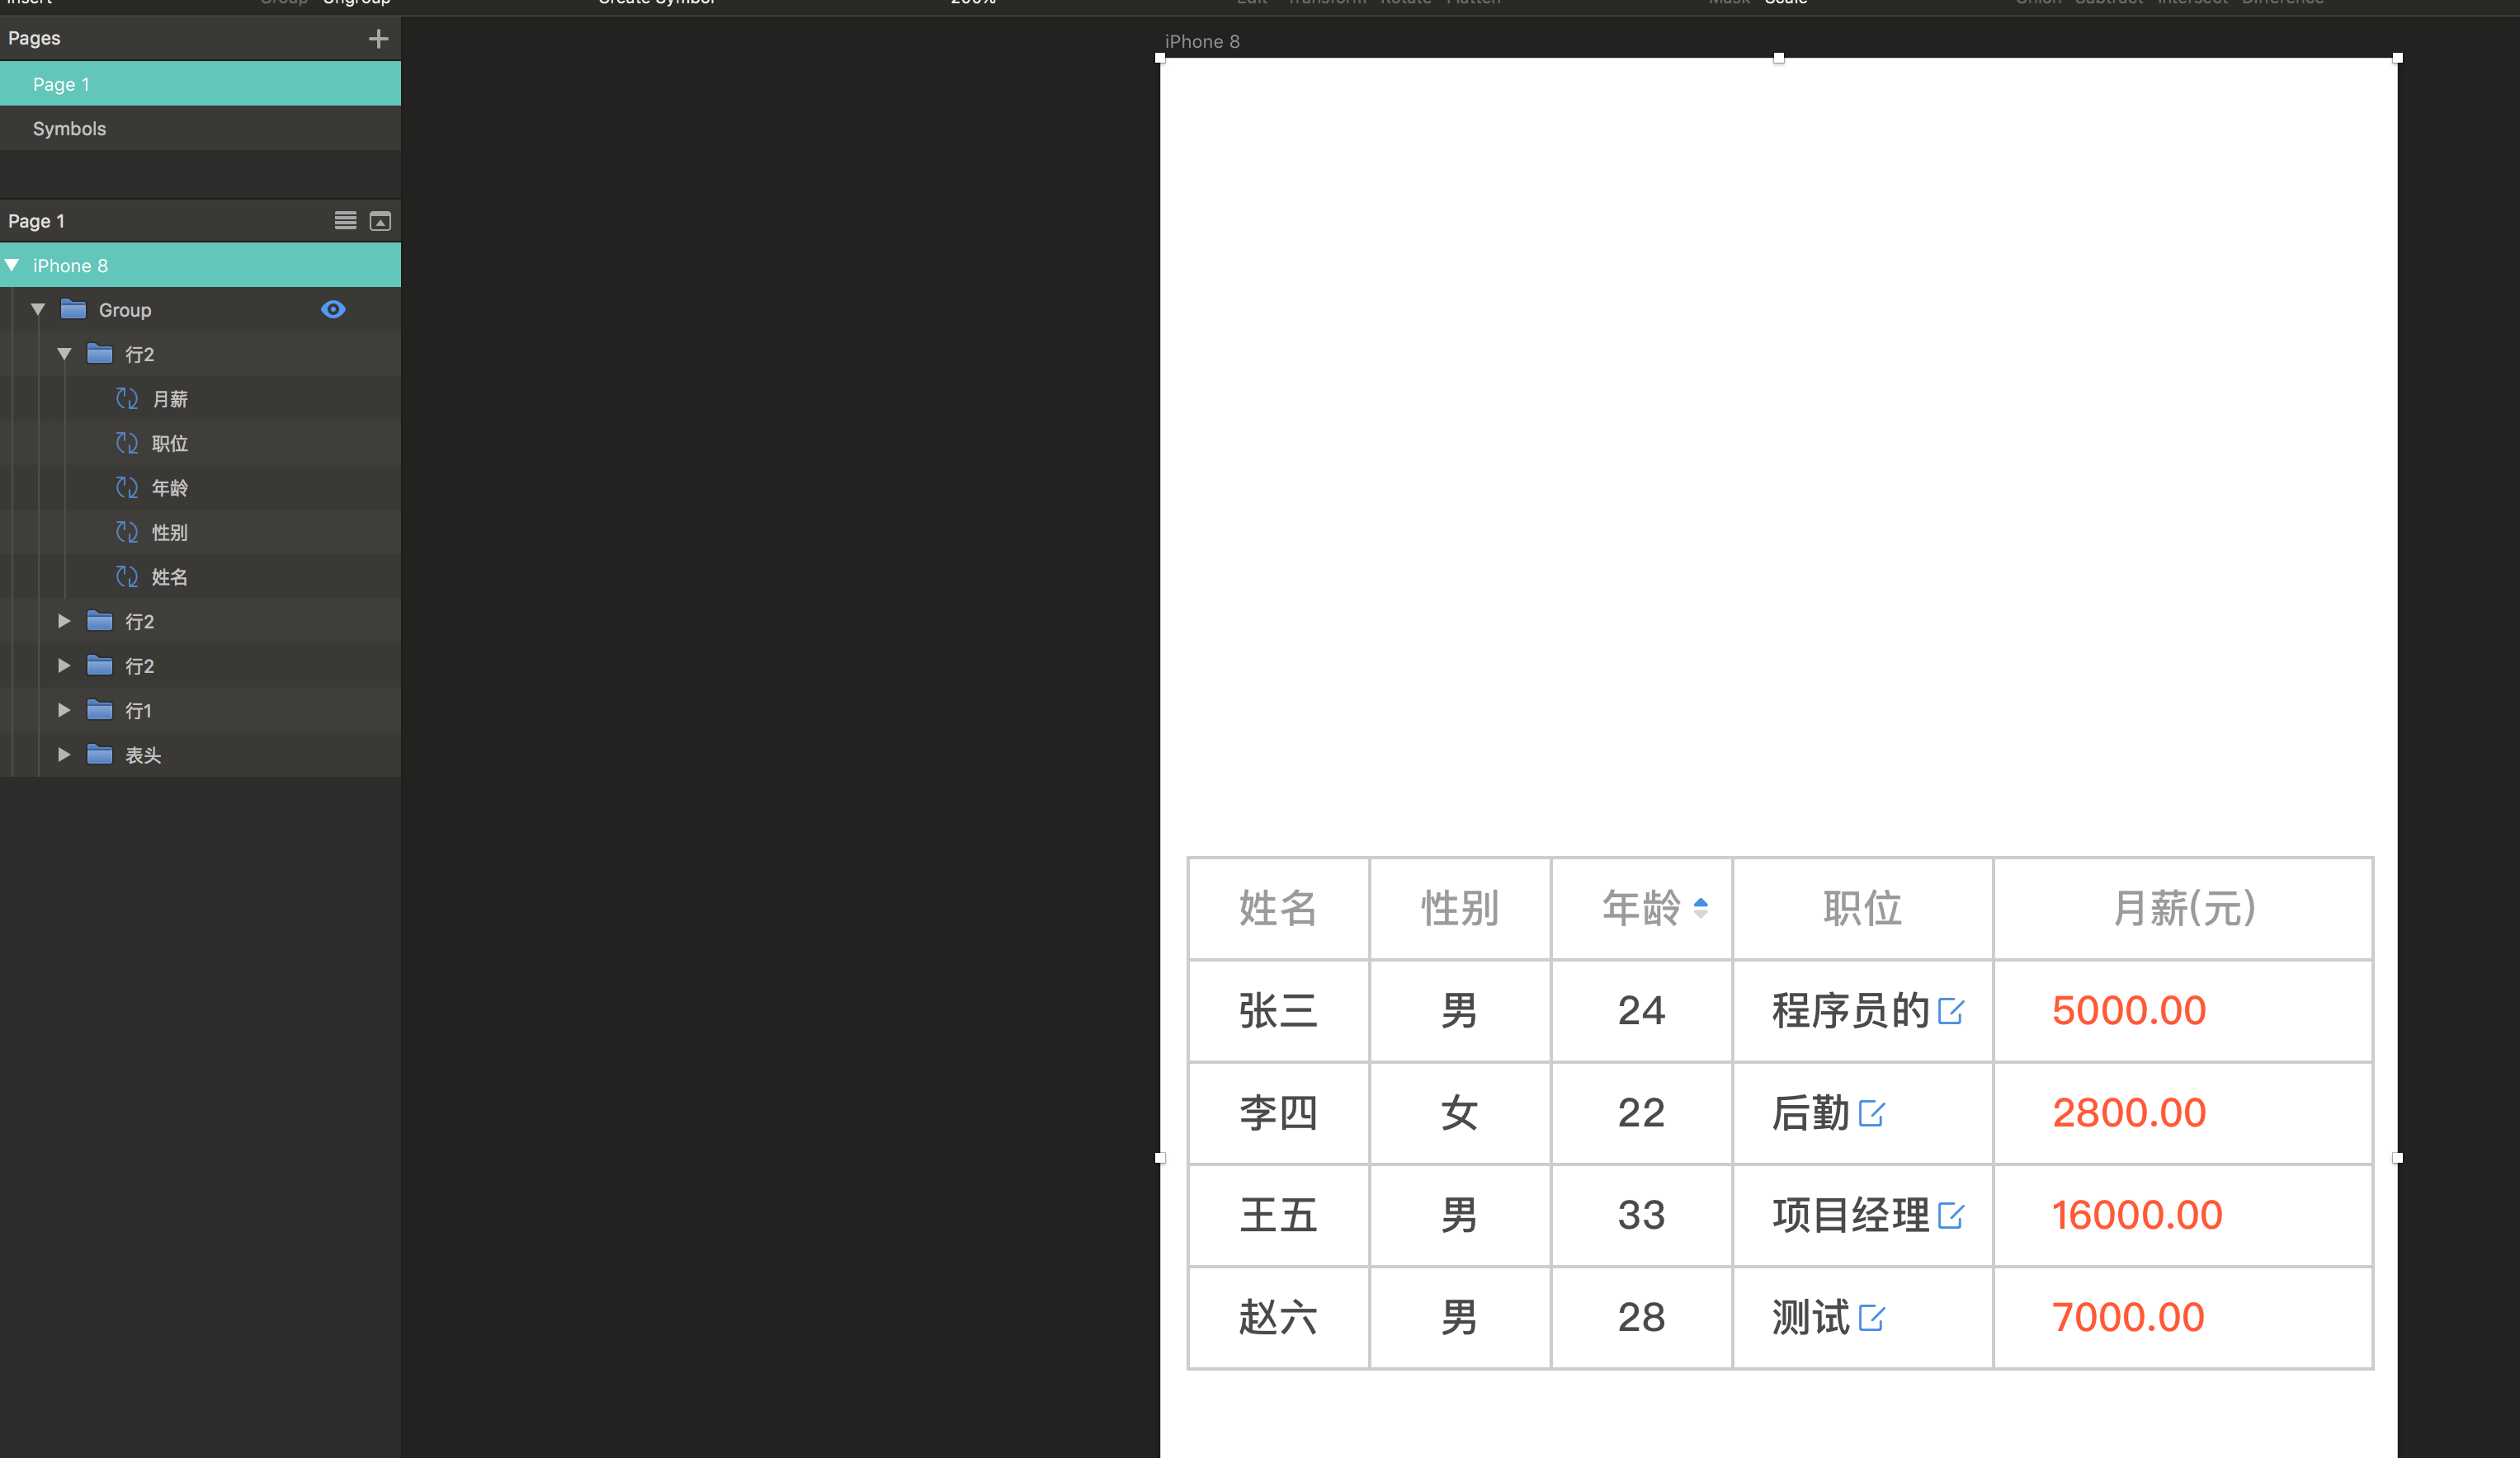
Task: Collapse the Group folder
Action: pyautogui.click(x=38, y=310)
